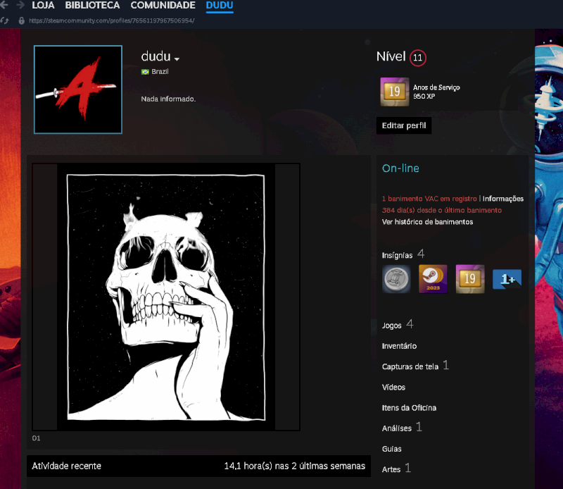Open Itens da Oficina link
The width and height of the screenshot is (563, 489).
click(x=409, y=408)
